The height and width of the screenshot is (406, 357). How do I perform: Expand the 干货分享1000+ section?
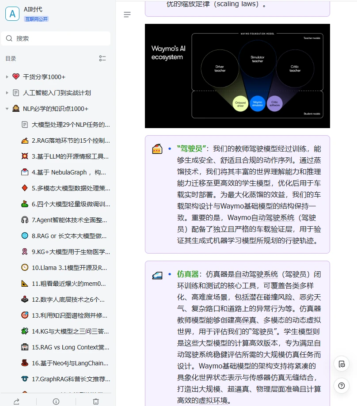7,76
